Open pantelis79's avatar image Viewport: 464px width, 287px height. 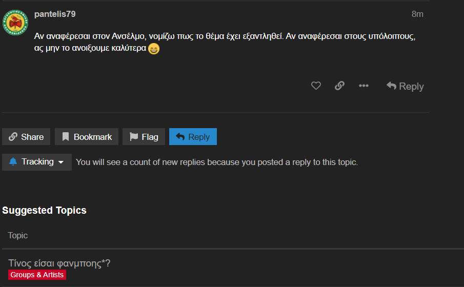[16, 22]
